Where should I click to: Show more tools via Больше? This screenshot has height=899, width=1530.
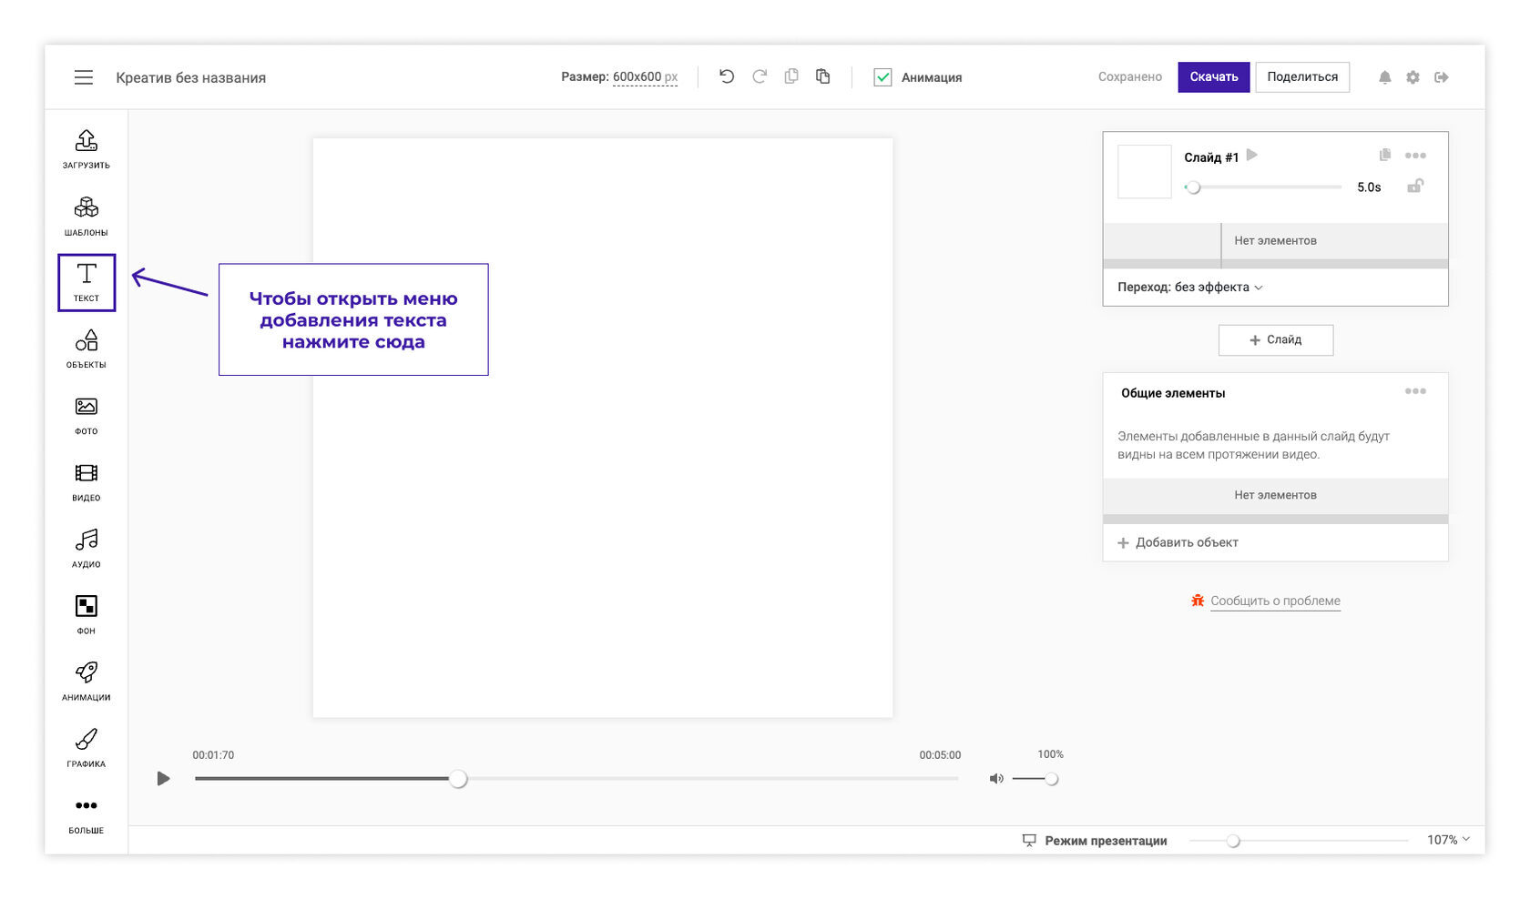click(x=87, y=815)
